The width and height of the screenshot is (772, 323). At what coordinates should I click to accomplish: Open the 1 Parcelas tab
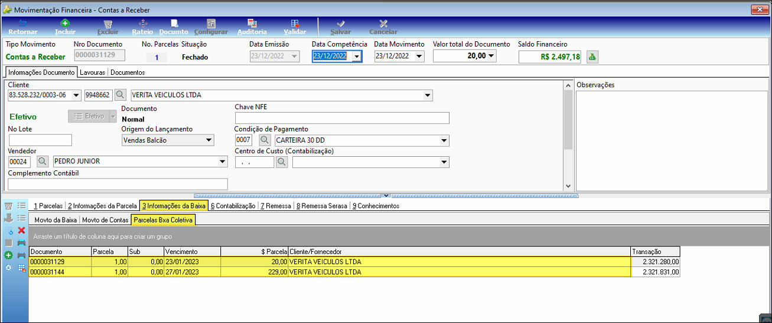tap(48, 206)
